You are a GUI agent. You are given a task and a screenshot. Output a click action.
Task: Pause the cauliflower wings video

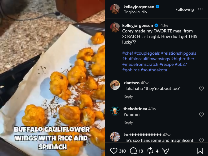(52, 78)
